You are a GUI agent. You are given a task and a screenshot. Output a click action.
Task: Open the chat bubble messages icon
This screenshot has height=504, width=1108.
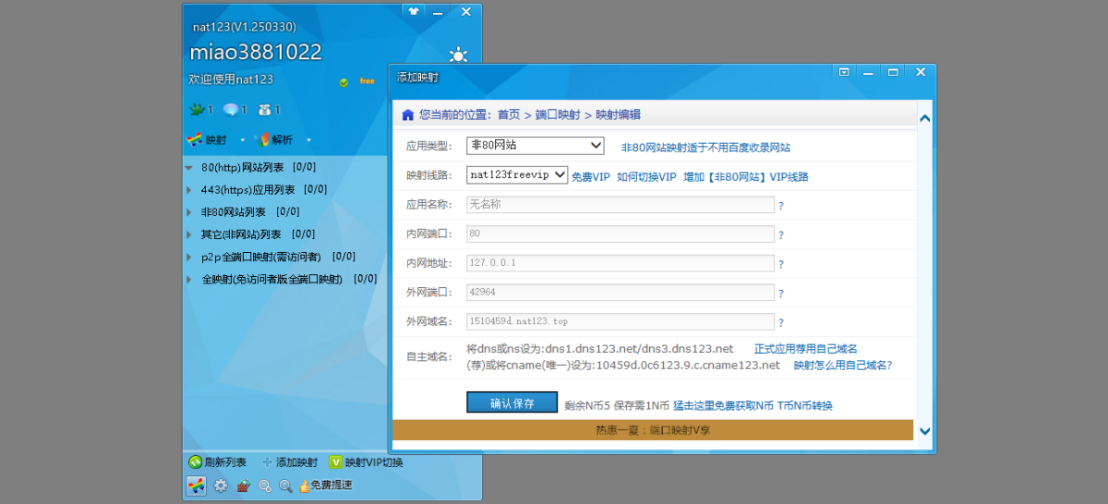tap(231, 110)
